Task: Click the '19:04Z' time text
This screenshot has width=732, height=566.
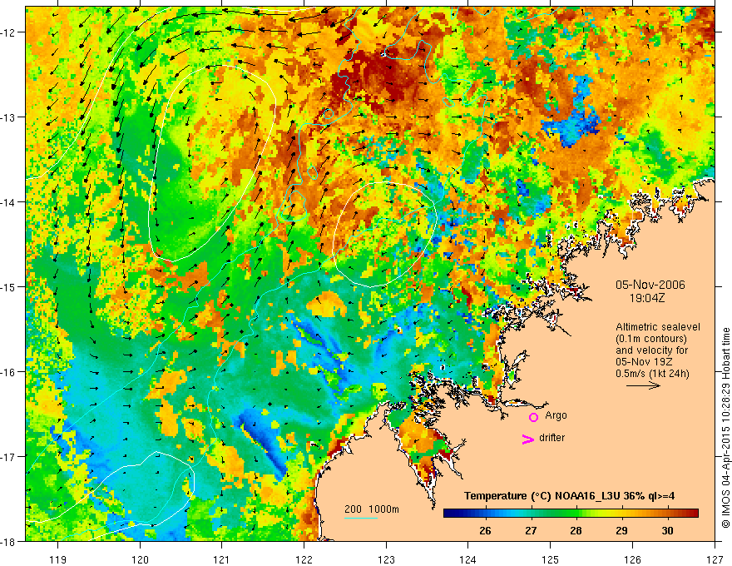Action: coord(646,298)
